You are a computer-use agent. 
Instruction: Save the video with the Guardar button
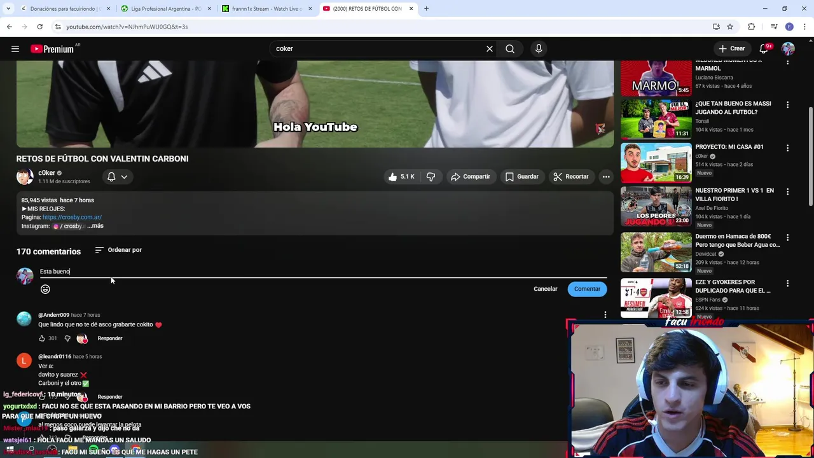522,177
